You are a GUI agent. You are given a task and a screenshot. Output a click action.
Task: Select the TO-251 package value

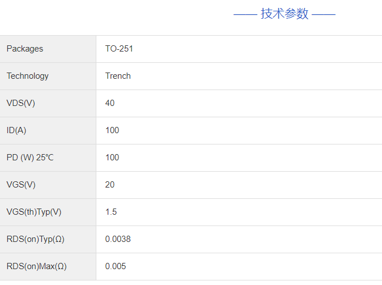click(x=119, y=49)
